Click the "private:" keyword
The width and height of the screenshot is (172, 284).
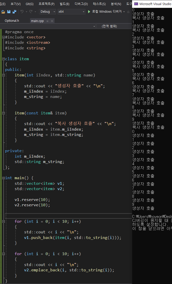point(14,151)
